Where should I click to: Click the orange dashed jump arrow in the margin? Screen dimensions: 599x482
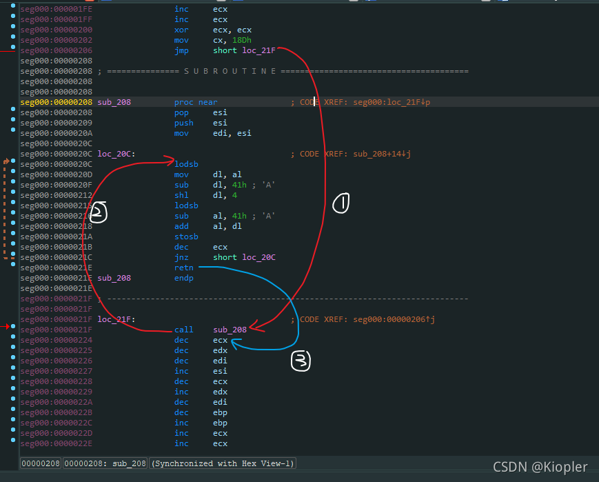[x=6, y=207]
